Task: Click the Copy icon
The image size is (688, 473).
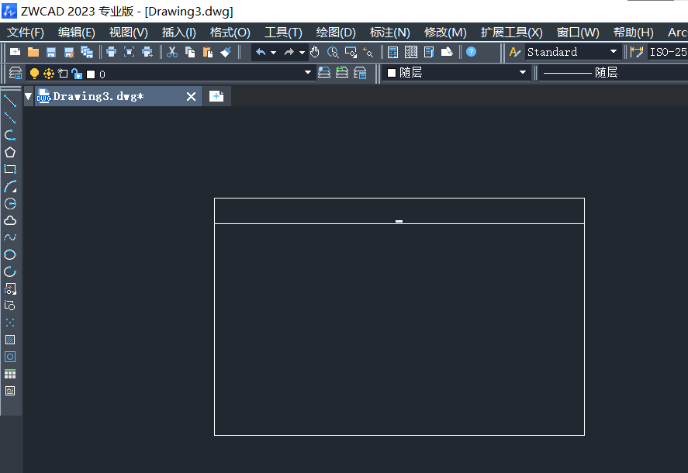Action: point(190,52)
